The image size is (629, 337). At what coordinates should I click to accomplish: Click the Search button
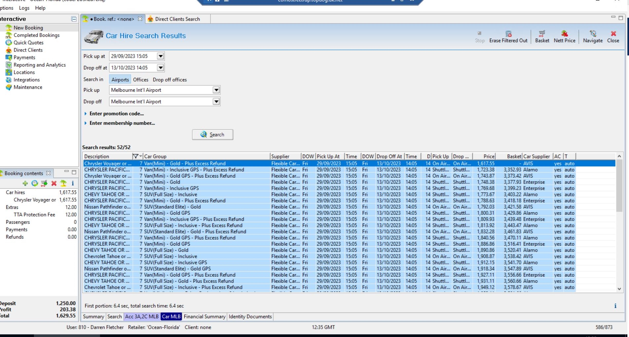[212, 134]
